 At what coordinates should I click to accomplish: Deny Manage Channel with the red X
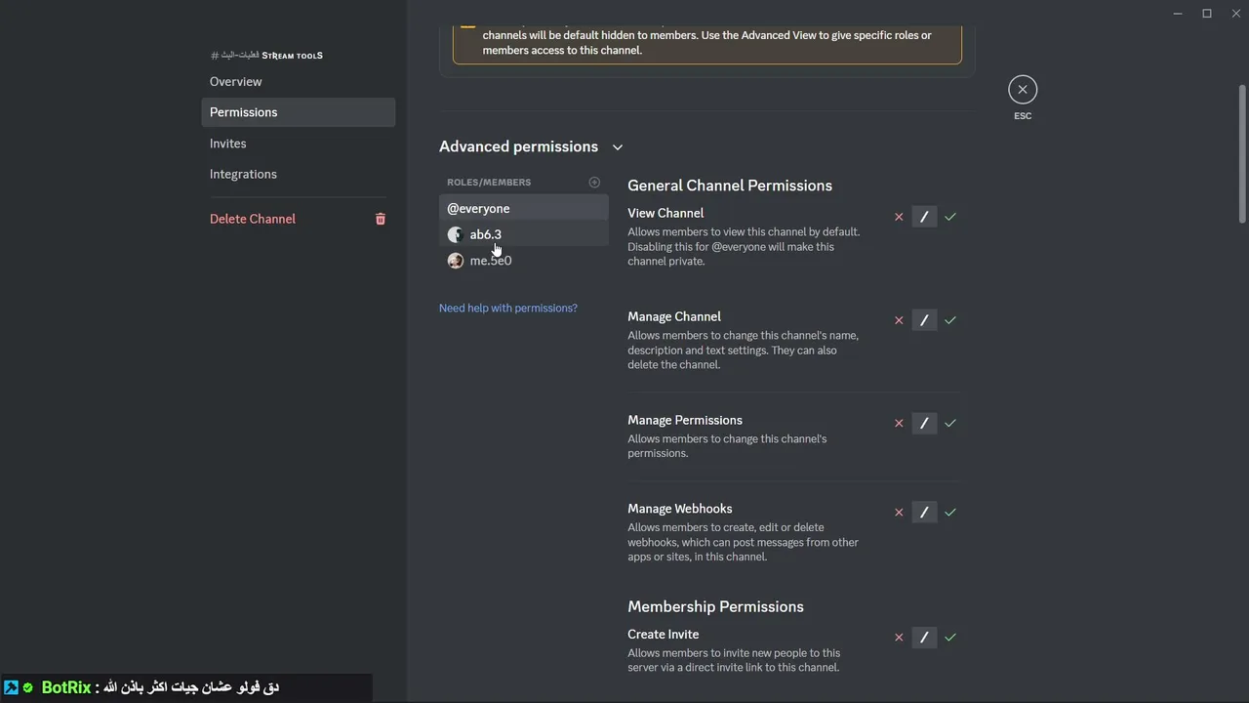(899, 320)
